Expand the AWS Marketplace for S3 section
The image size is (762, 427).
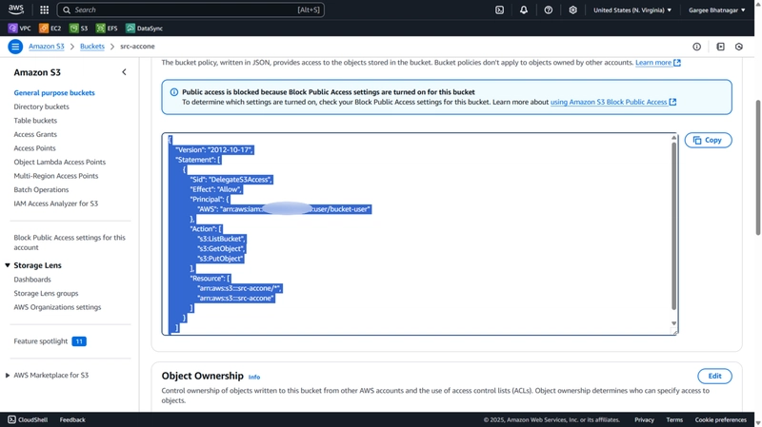8,375
